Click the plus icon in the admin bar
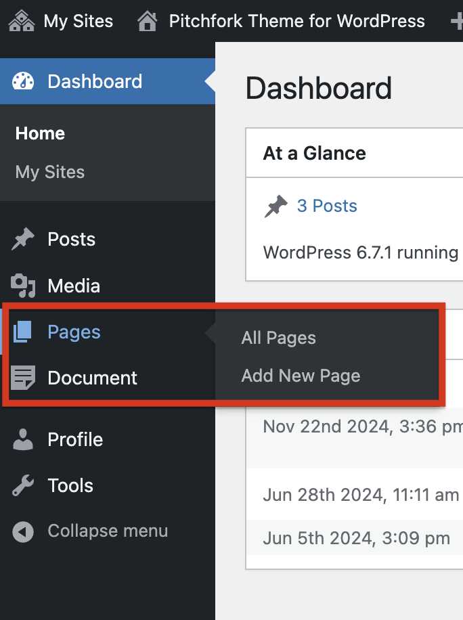This screenshot has width=463, height=620. tap(457, 21)
